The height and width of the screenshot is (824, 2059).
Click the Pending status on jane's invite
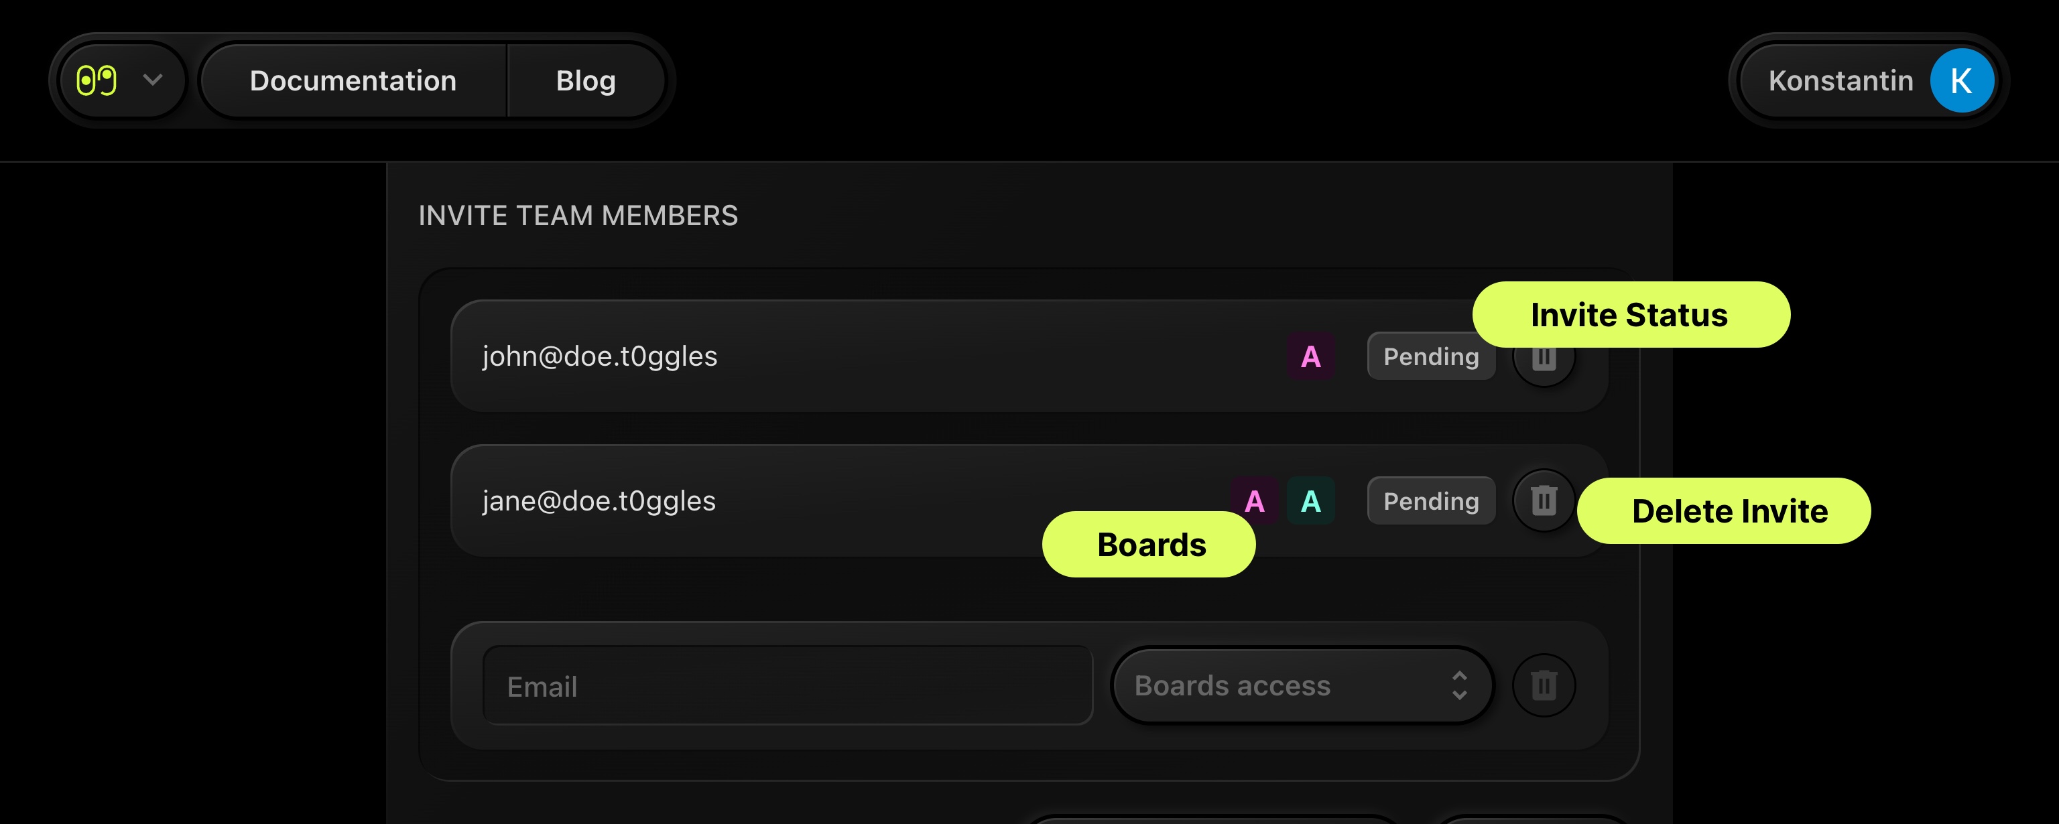(x=1430, y=501)
